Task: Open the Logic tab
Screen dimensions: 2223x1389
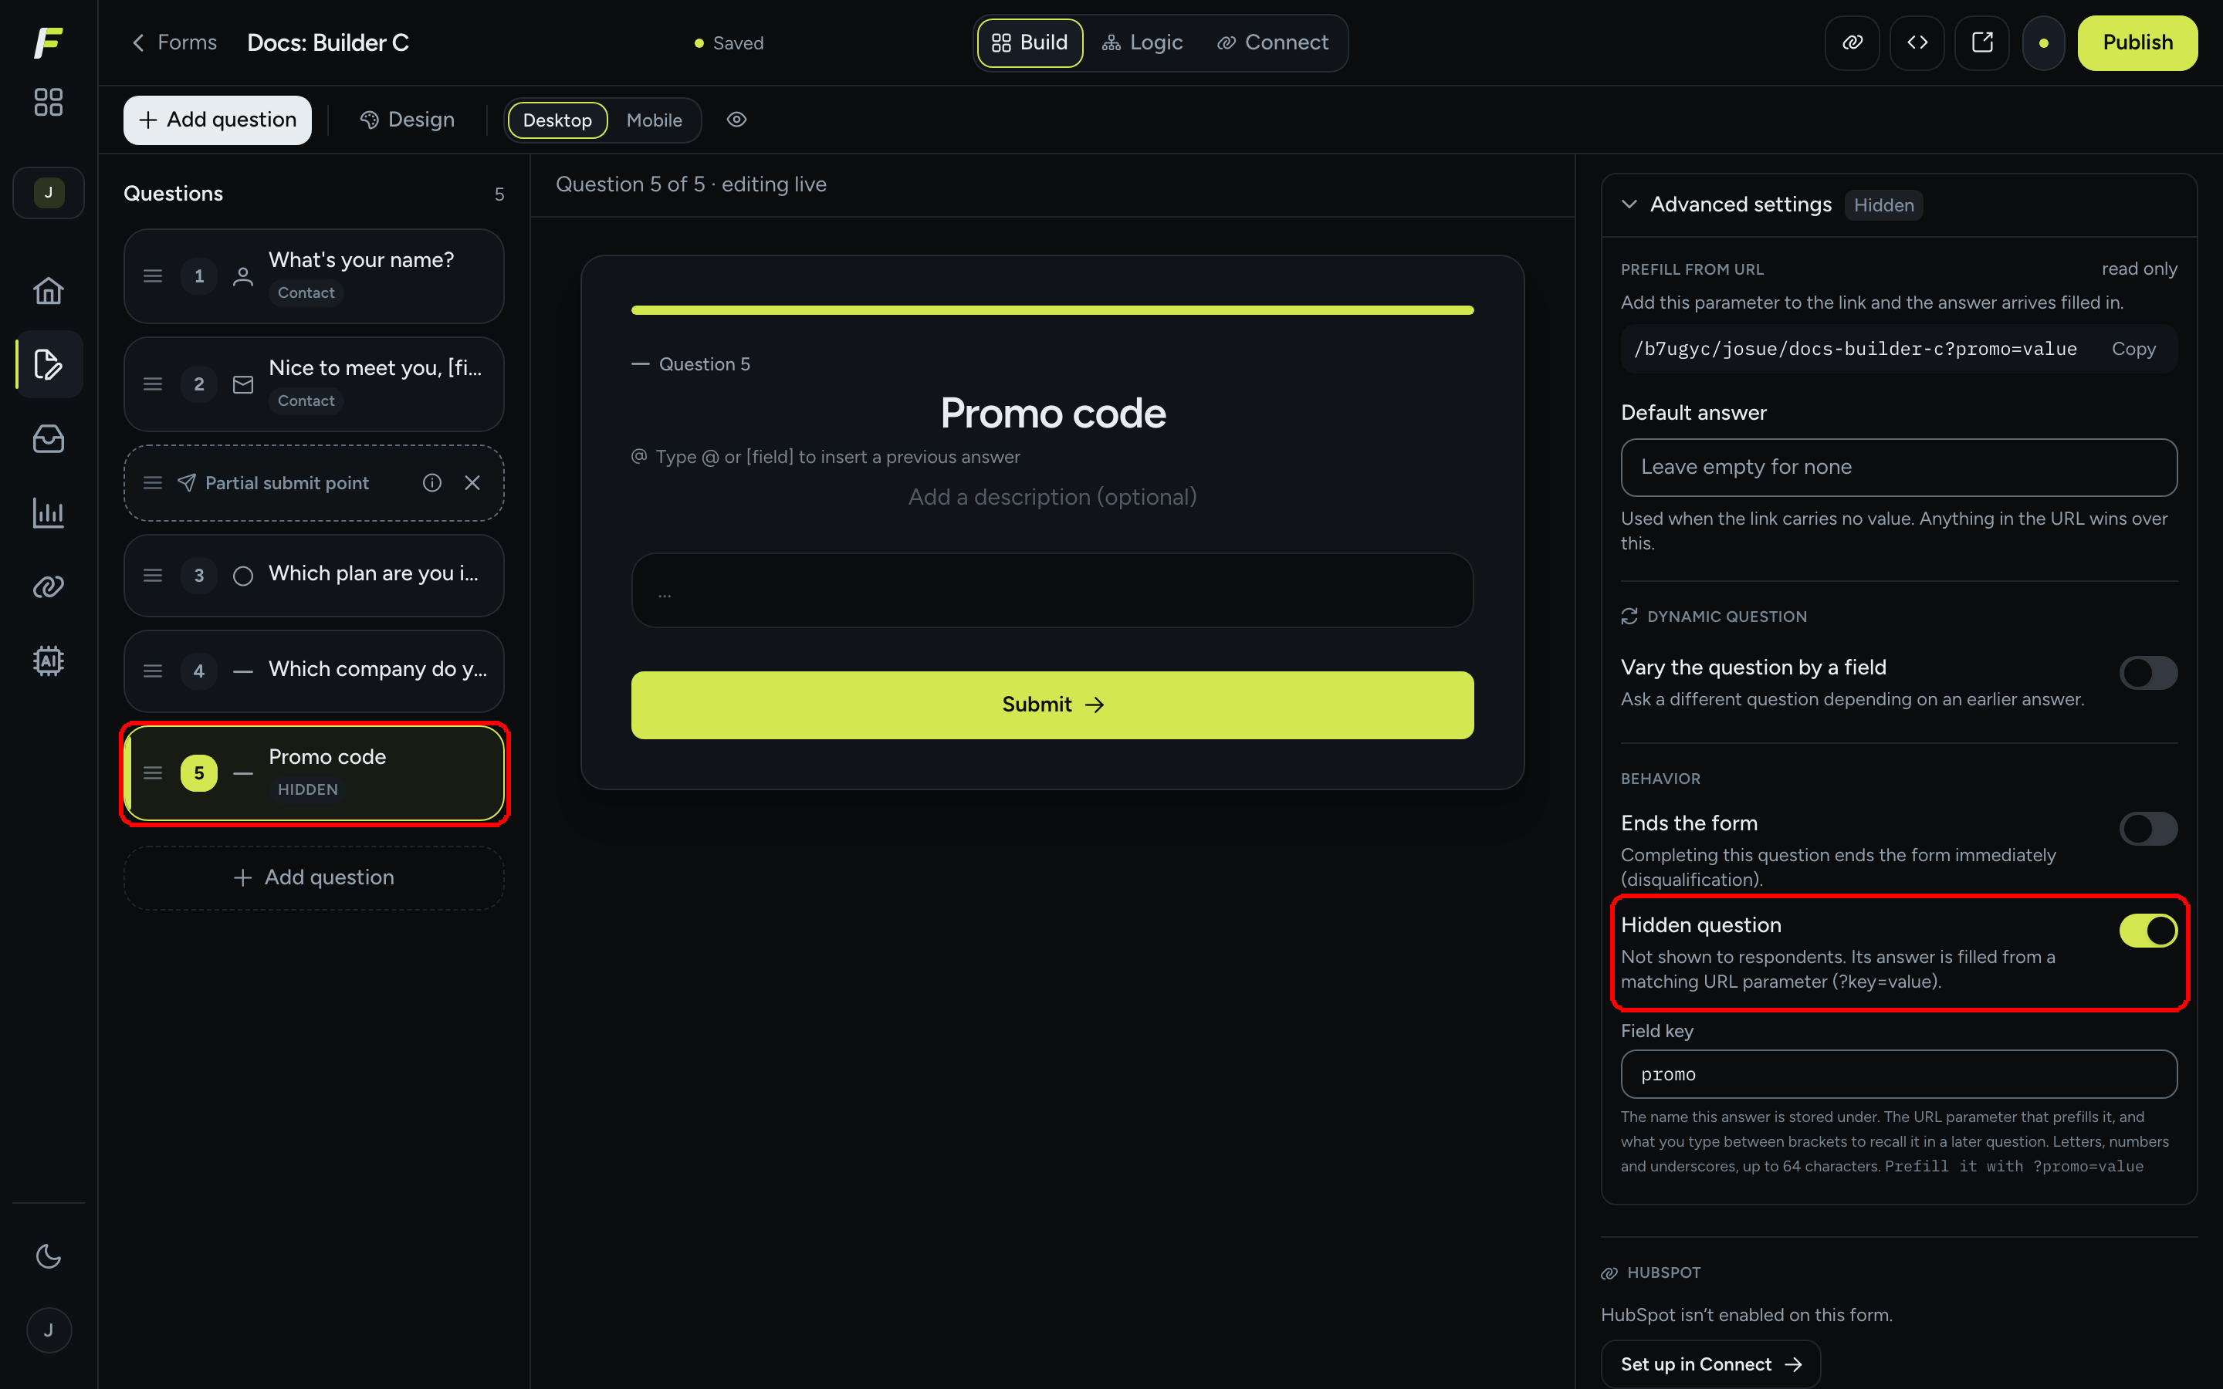Action: tap(1142, 42)
